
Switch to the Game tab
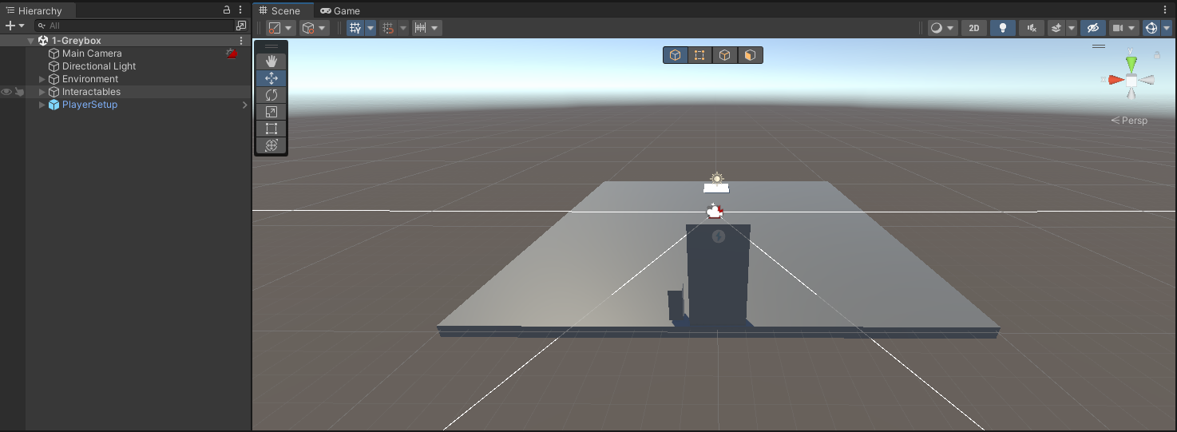[340, 11]
